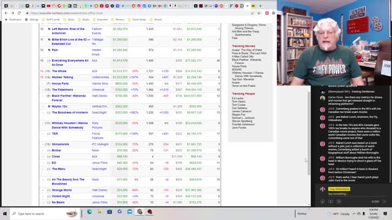Bookmark this page with the star icon
The height and width of the screenshot is (220, 392).
(259, 13)
